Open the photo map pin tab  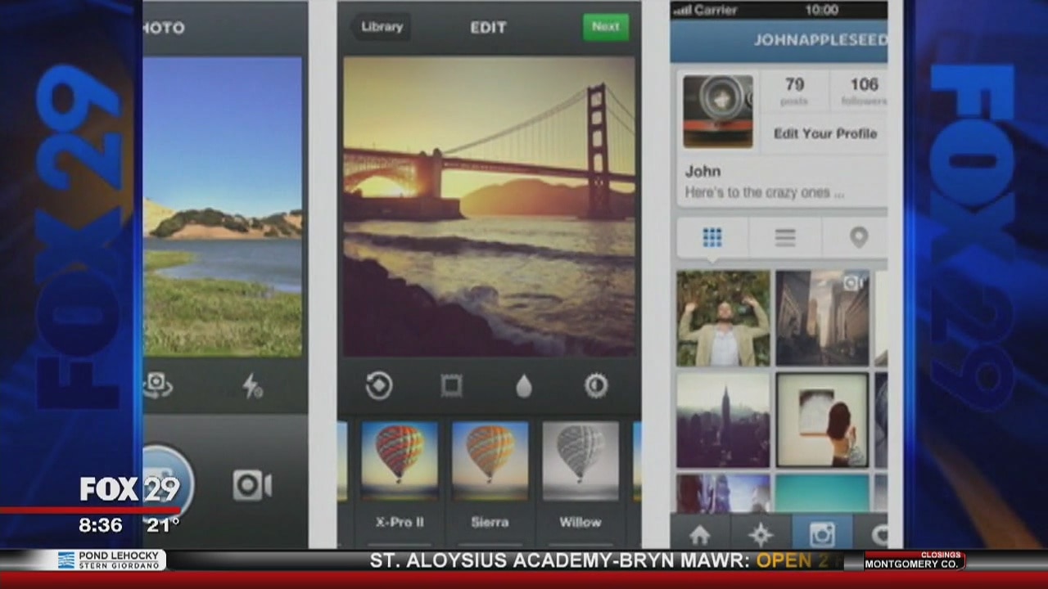pos(857,238)
